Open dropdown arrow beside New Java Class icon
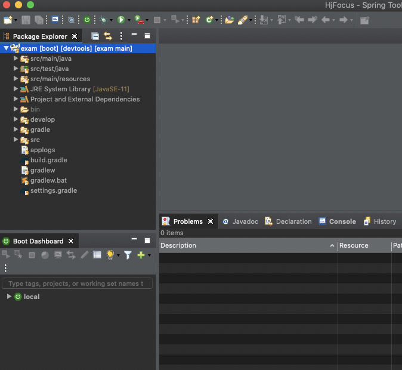Viewport: 402px width, 370px height. (217, 20)
